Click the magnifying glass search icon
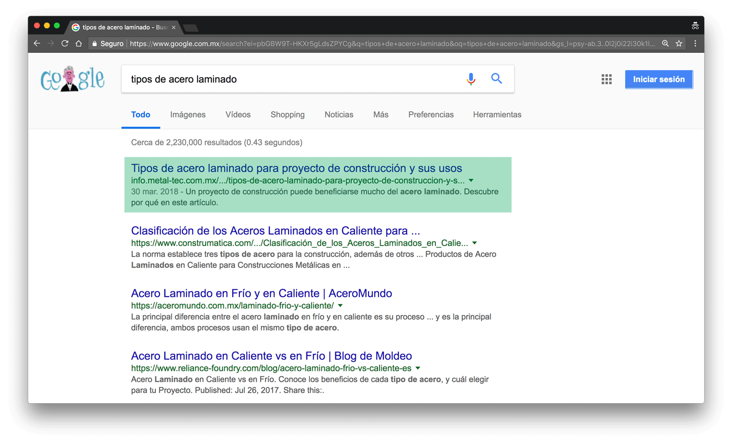 496,78
